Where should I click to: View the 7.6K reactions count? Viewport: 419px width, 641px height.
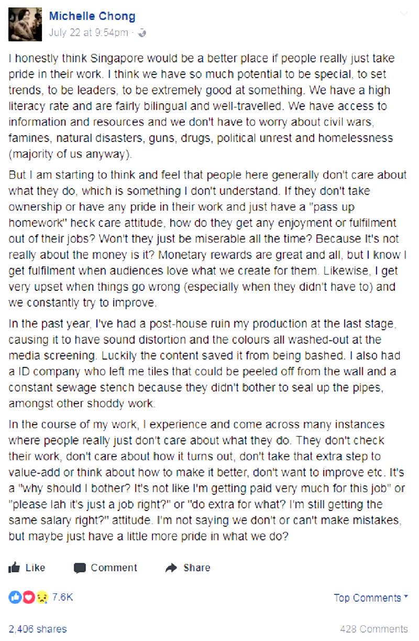pyautogui.click(x=62, y=597)
